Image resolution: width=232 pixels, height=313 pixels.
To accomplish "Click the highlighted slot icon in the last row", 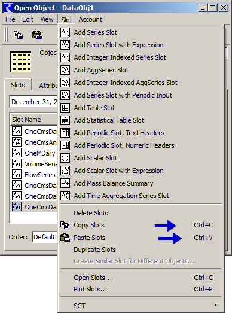I will coord(17,207).
